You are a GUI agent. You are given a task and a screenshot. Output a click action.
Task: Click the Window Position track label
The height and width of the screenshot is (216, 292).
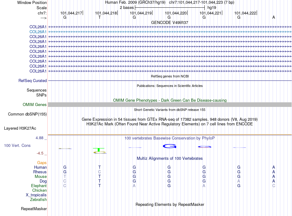32,2
